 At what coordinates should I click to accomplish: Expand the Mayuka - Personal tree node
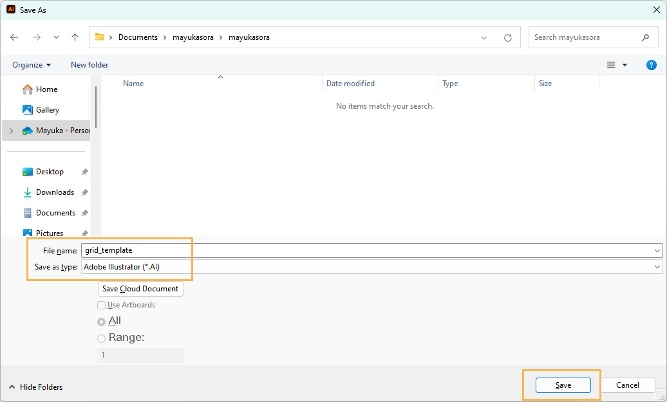point(11,131)
